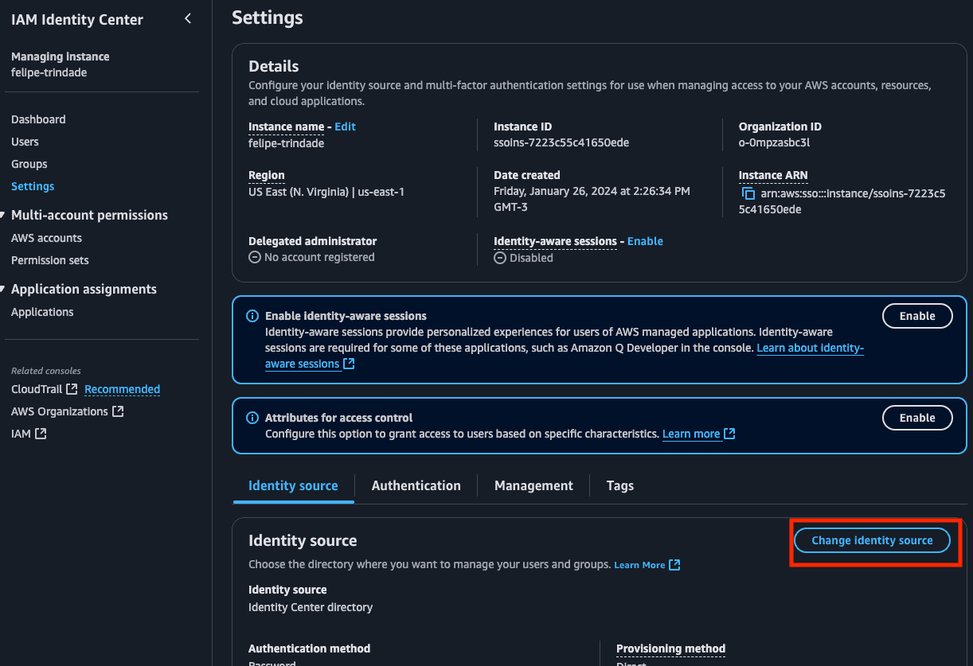Image resolution: width=973 pixels, height=666 pixels.
Task: Click the IAM external link icon
Action: click(41, 434)
